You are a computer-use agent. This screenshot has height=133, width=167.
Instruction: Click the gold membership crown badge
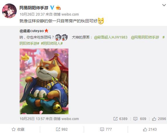[58, 8]
